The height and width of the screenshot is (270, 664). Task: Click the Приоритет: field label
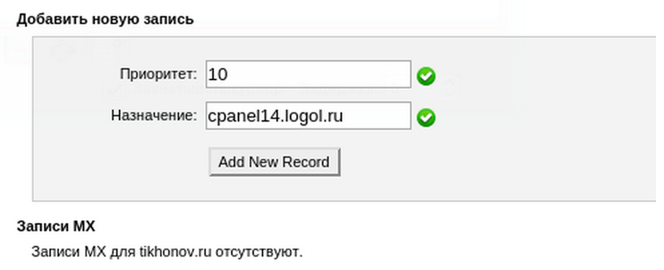(x=158, y=74)
